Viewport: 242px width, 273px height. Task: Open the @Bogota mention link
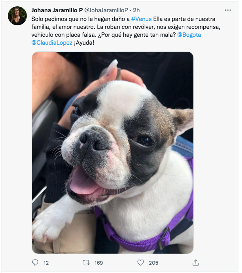point(189,35)
